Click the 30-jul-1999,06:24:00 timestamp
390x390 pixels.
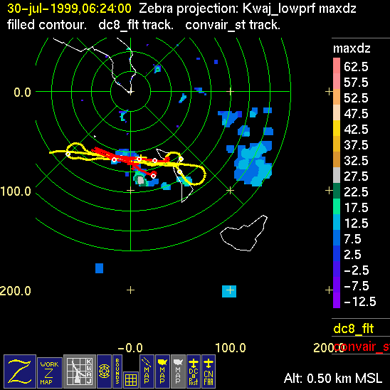pyautogui.click(x=69, y=9)
